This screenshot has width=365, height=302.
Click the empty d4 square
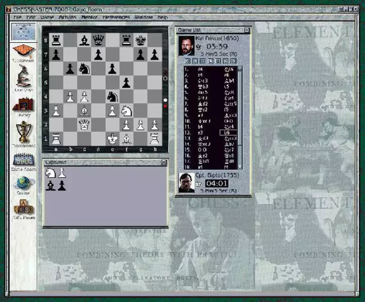point(98,96)
